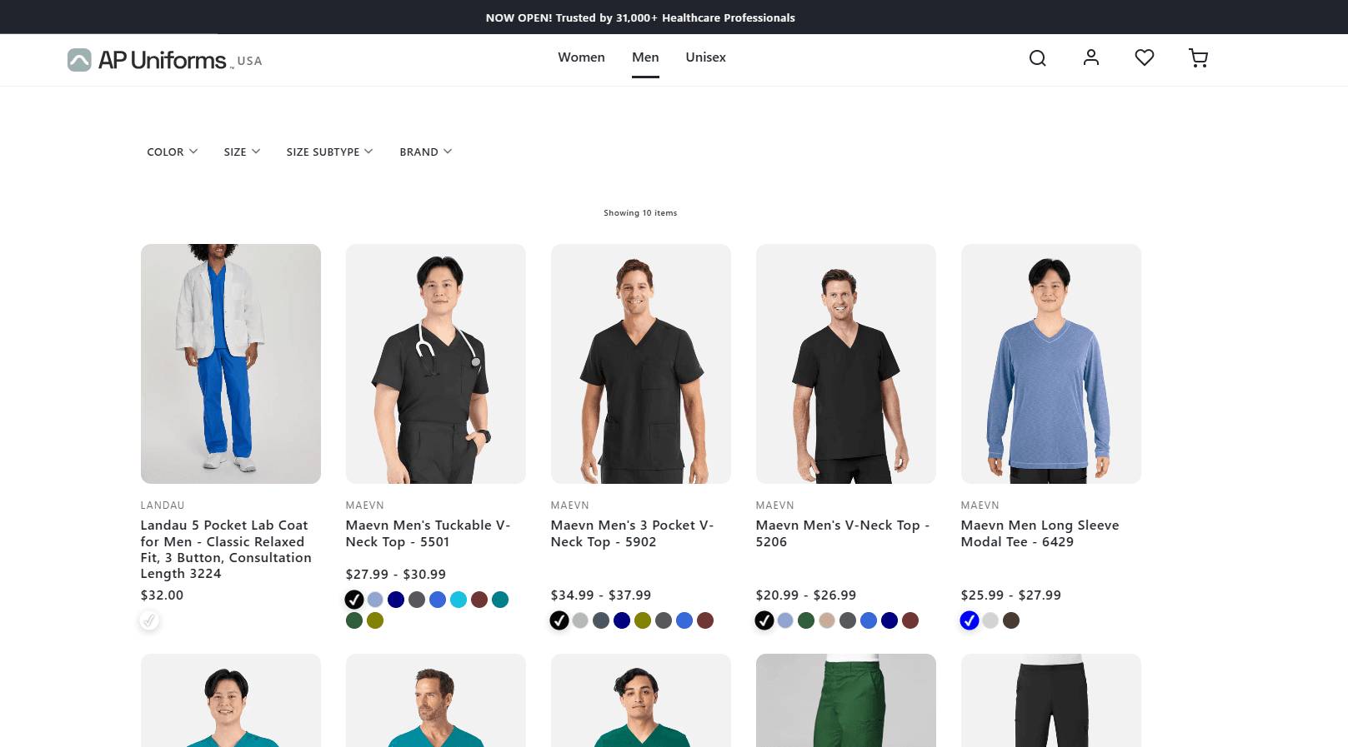Choose gray swatch on V-Neck Top 5206

tap(848, 620)
